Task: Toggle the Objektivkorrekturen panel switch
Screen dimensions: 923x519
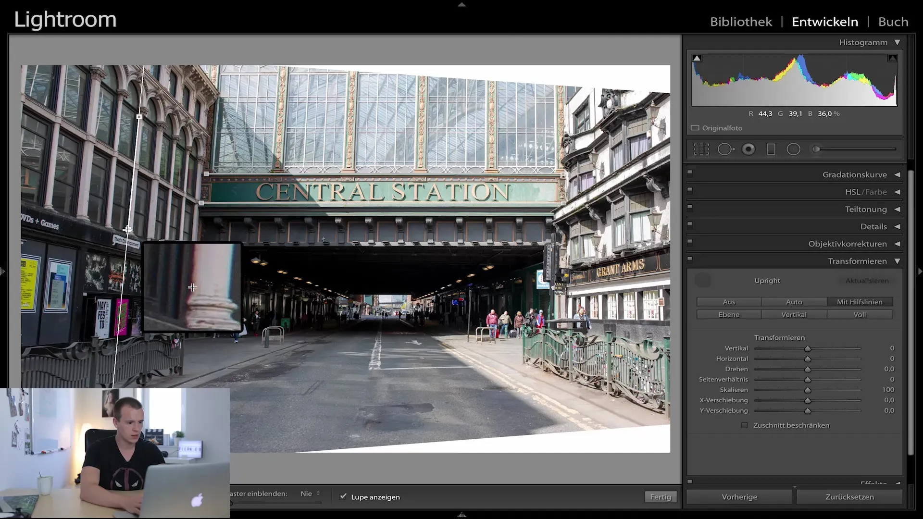Action: [x=690, y=241]
